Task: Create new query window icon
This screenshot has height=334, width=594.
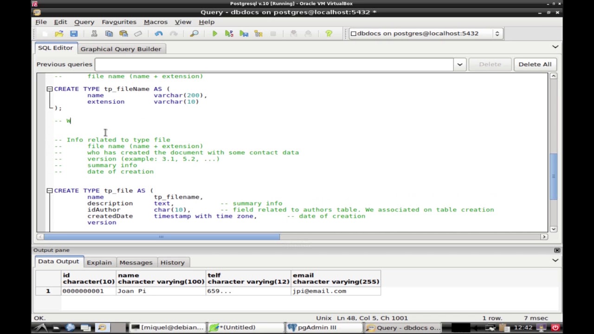Action: 45,33
